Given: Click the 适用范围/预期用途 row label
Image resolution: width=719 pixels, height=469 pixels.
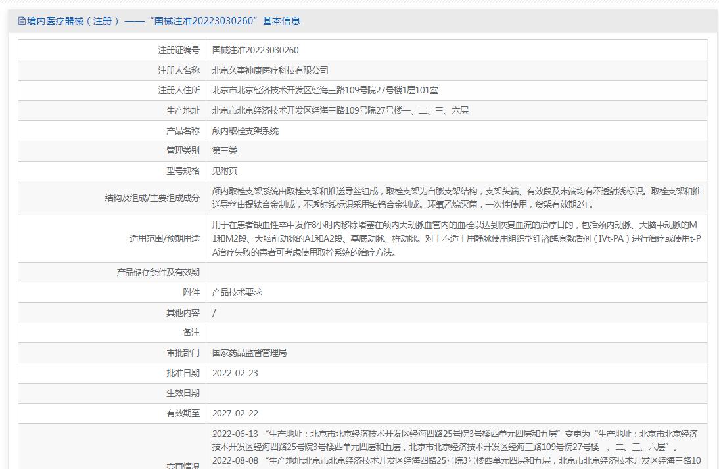Looking at the screenshot, I should pyautogui.click(x=164, y=238).
